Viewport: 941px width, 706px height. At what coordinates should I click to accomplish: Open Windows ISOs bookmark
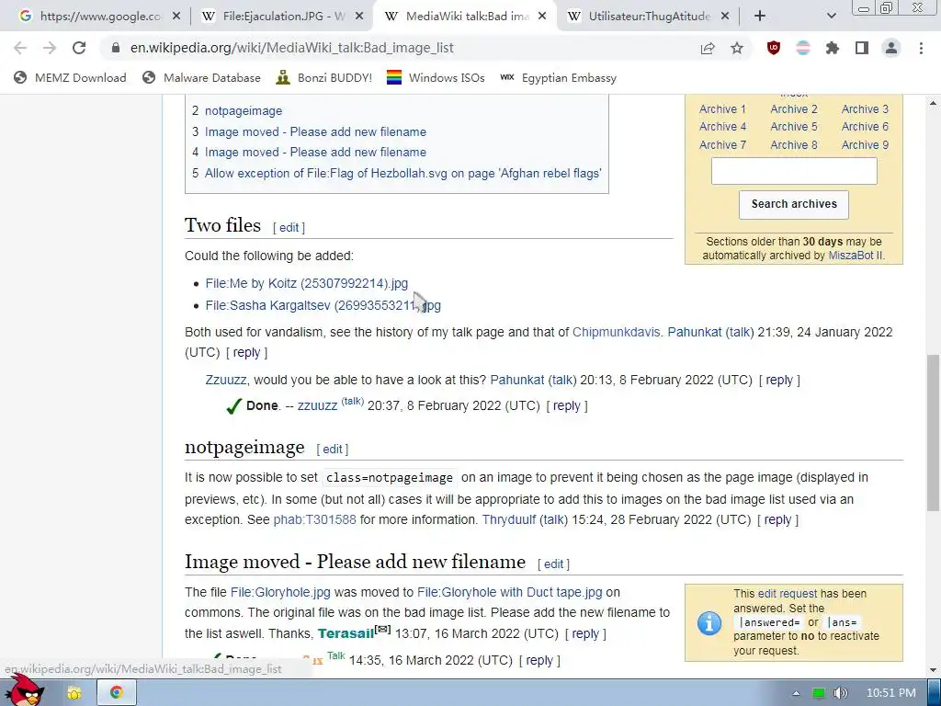coord(436,77)
